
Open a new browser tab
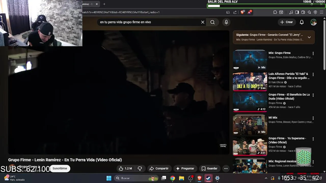(x=104, y=4)
